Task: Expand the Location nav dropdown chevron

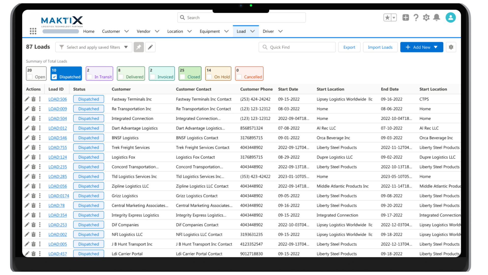Action: point(190,31)
